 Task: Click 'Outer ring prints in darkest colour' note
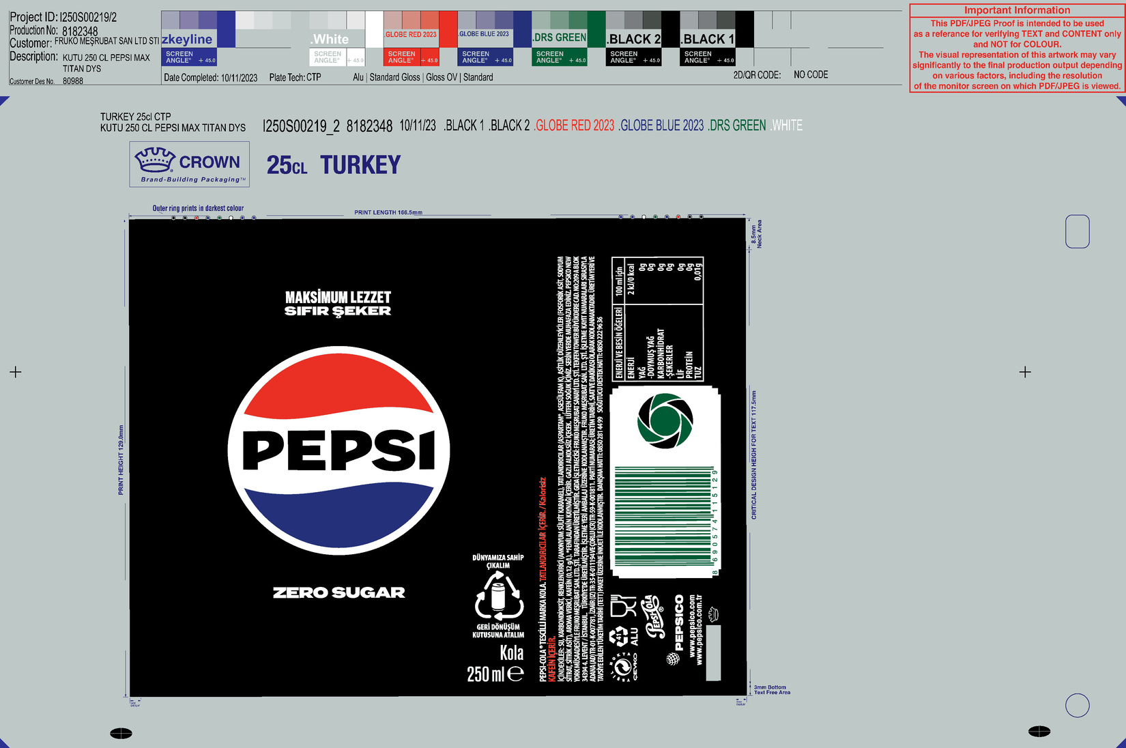(x=198, y=208)
